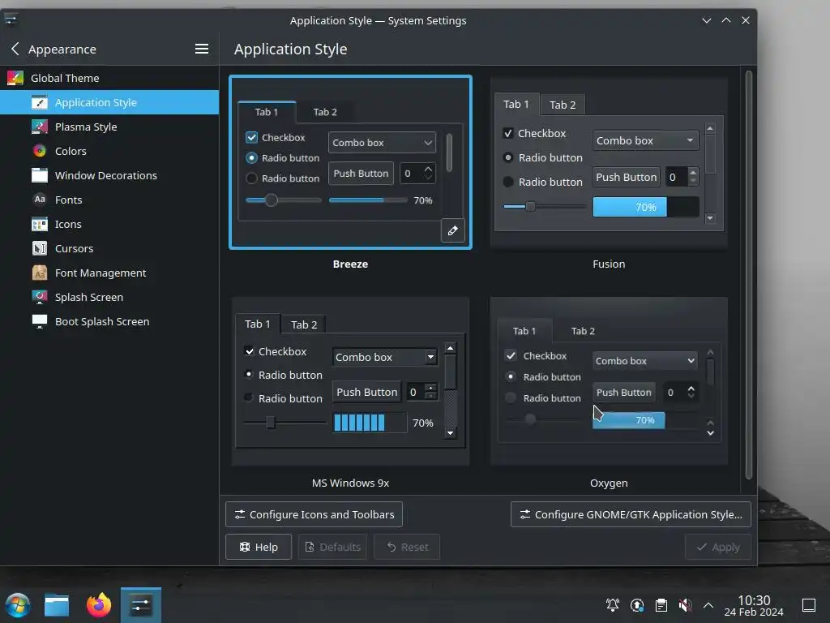Toggle the MS Windows 9x checkbox

point(249,350)
